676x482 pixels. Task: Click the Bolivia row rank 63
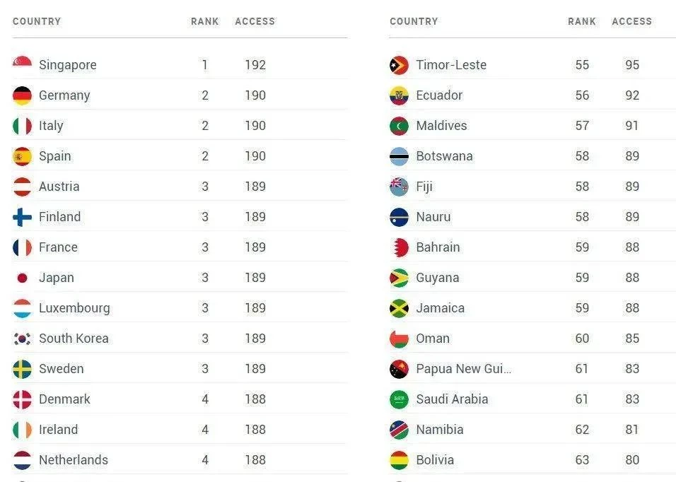tap(582, 460)
